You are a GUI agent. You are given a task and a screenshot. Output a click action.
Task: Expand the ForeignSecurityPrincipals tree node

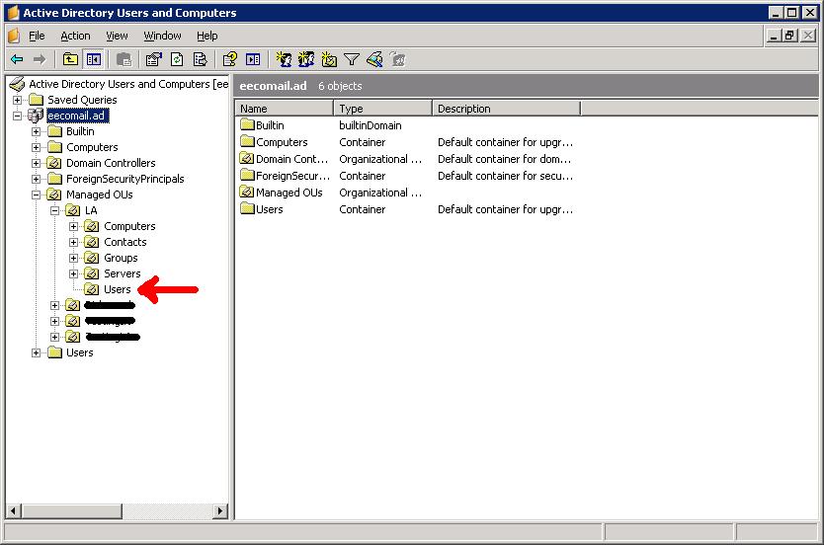[x=37, y=179]
